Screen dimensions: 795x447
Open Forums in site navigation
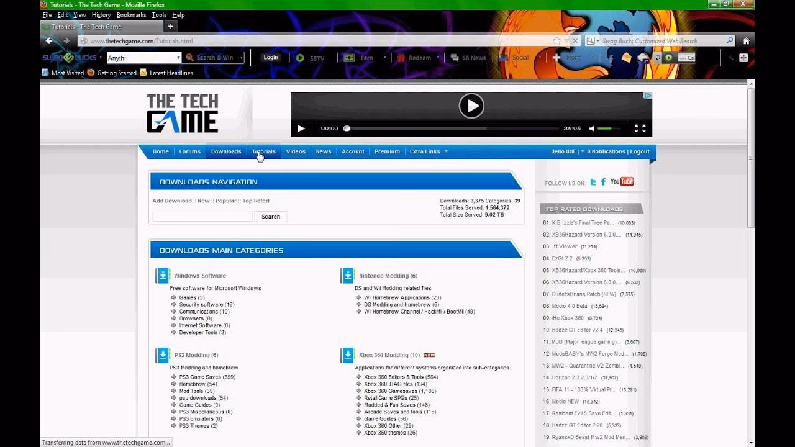pyautogui.click(x=190, y=151)
